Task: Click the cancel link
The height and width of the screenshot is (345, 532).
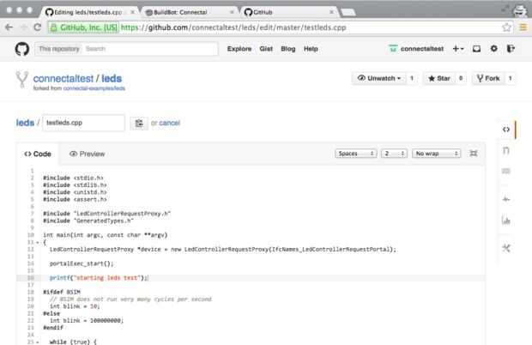Action: 169,123
